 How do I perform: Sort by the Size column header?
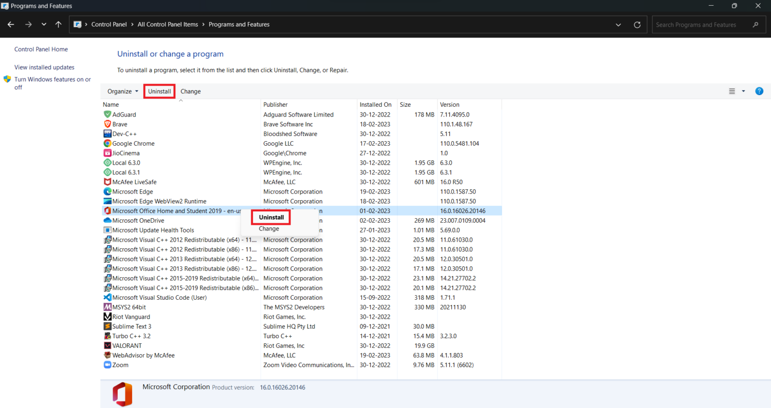click(417, 105)
